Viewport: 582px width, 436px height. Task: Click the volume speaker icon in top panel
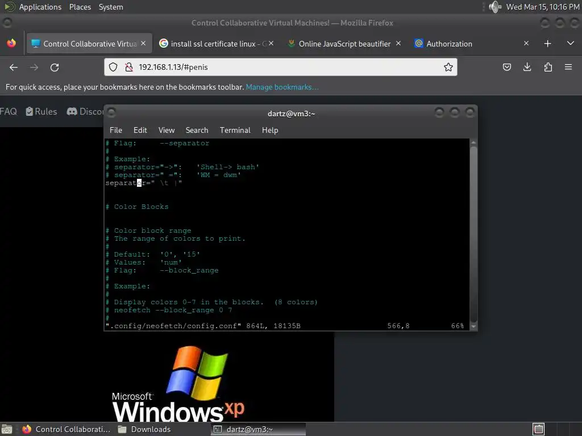pyautogui.click(x=495, y=7)
